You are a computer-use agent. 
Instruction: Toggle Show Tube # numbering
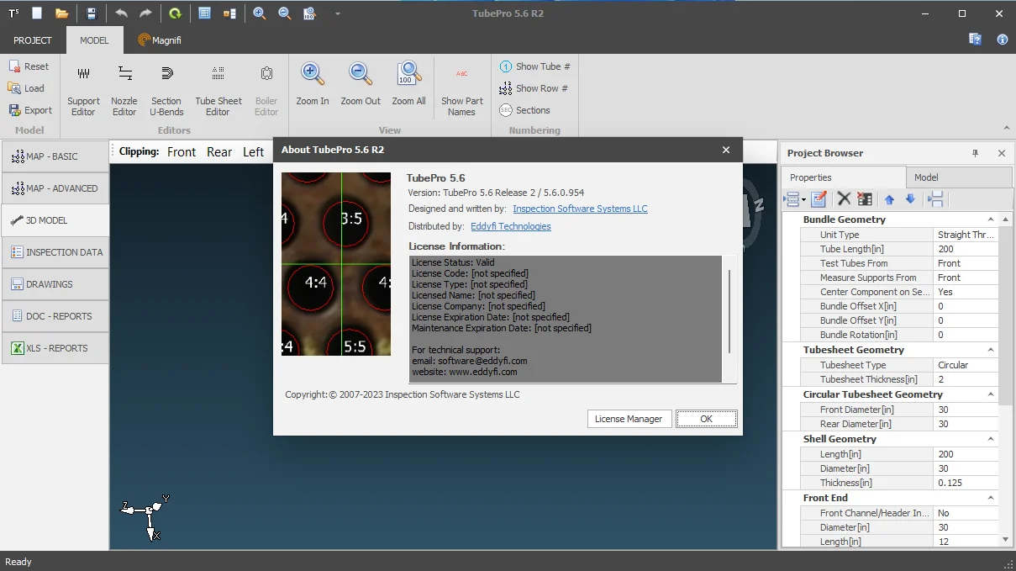coord(534,66)
